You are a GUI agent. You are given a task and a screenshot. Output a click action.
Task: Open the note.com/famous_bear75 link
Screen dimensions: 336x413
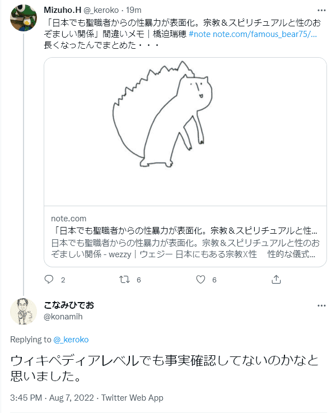(265, 34)
